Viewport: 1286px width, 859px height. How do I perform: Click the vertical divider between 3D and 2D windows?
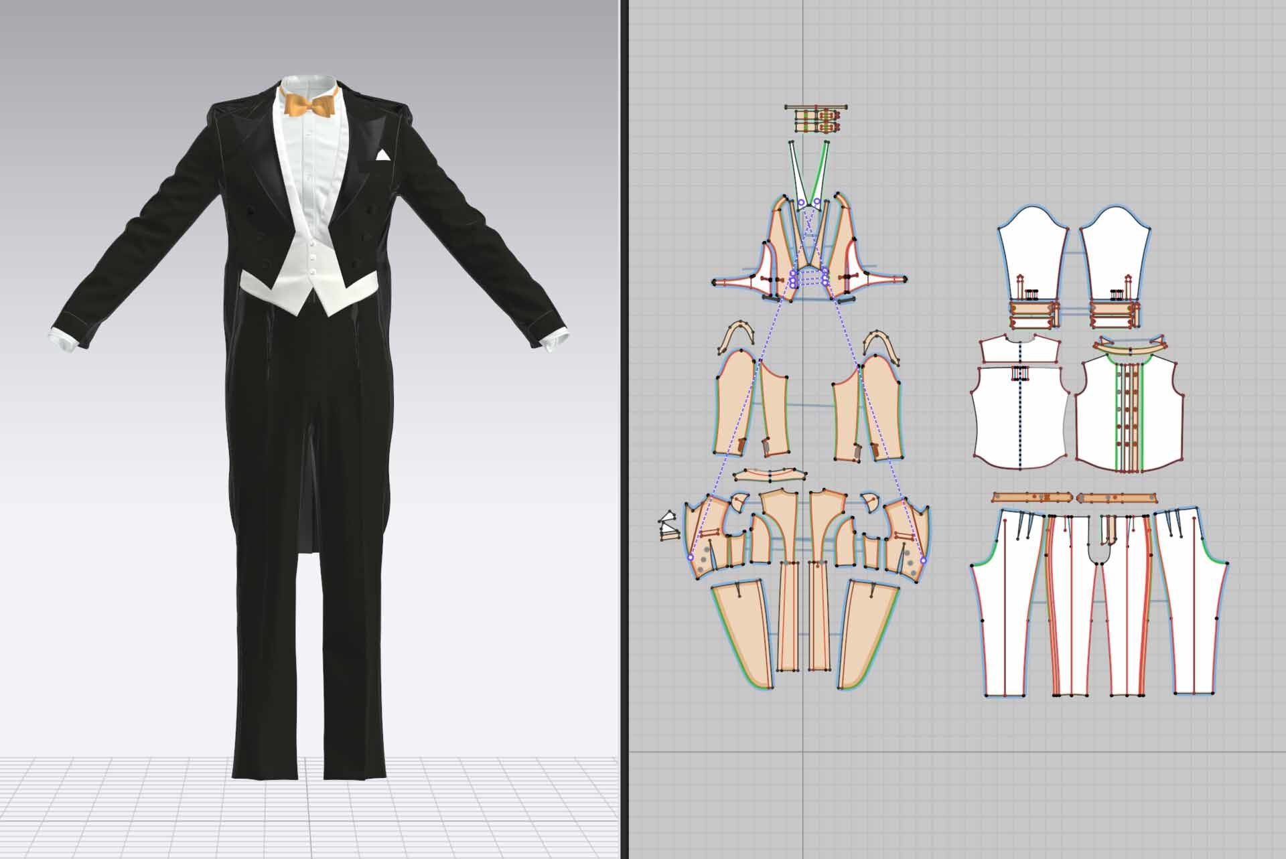pyautogui.click(x=624, y=428)
